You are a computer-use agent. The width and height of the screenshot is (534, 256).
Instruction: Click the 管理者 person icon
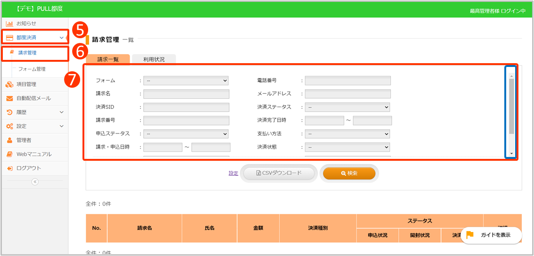pyautogui.click(x=9, y=140)
